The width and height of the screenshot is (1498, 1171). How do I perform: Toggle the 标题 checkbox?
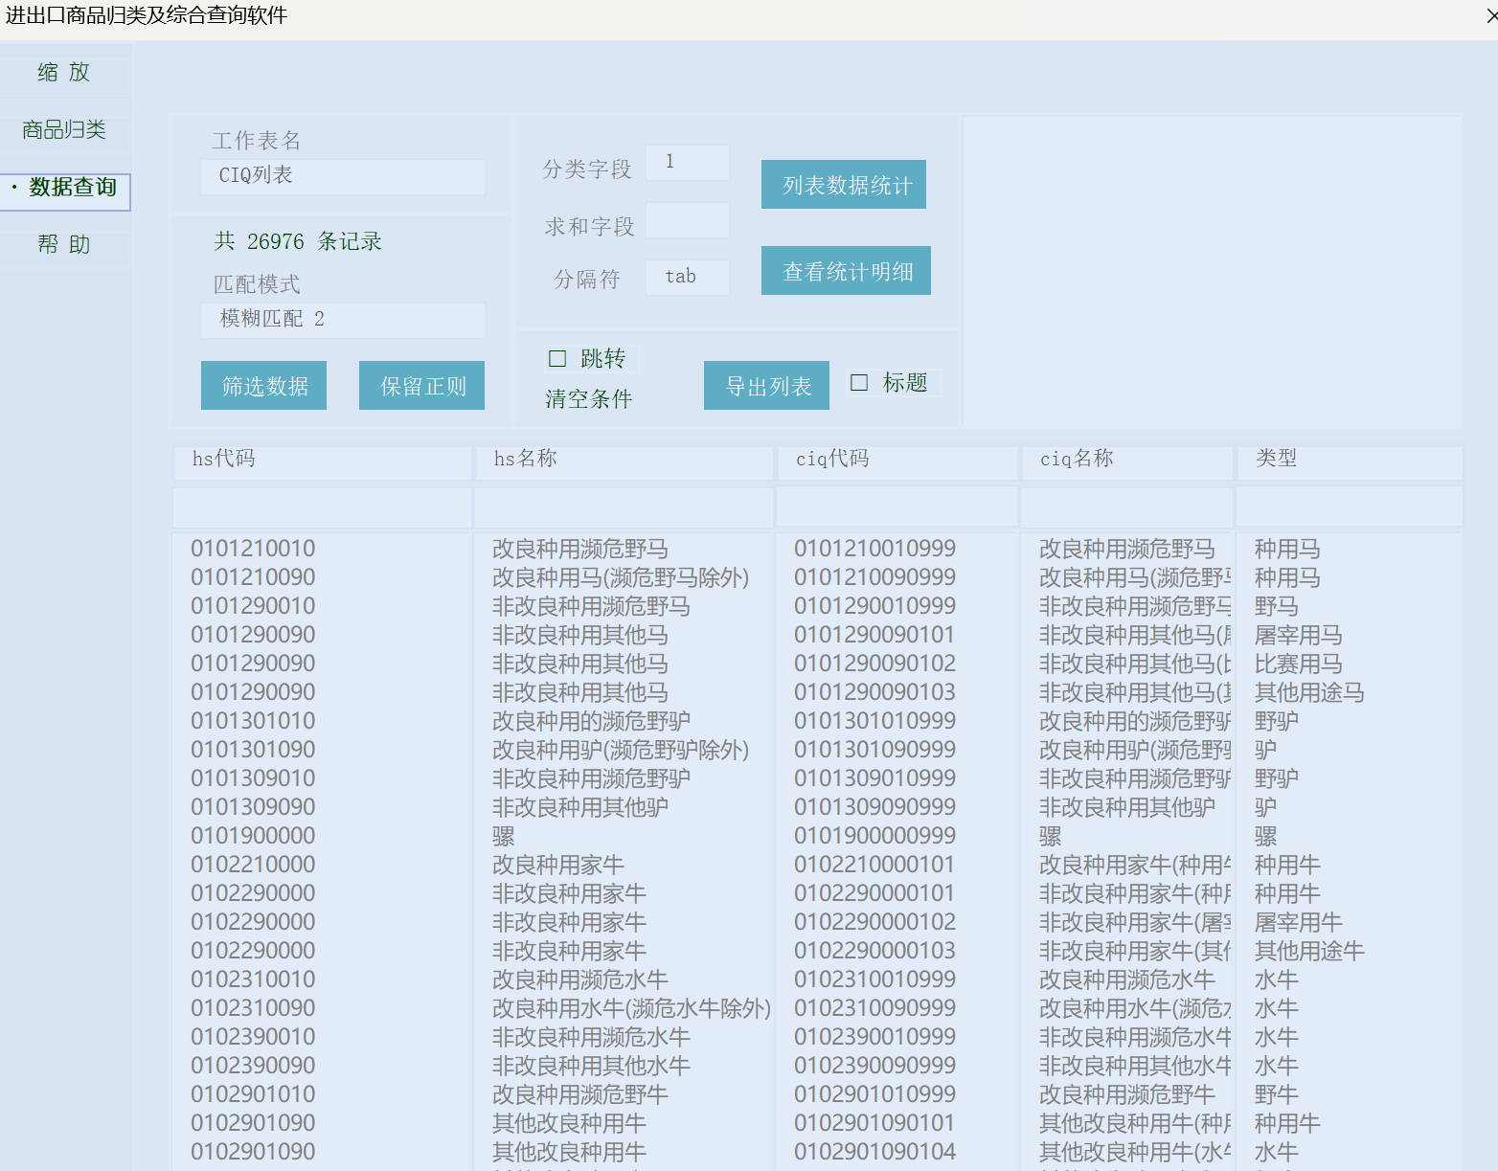859,383
